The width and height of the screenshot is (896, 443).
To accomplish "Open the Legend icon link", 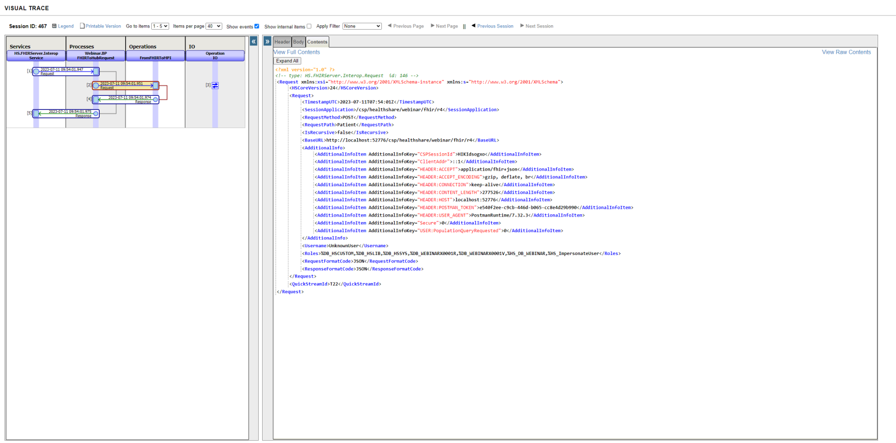I will point(54,26).
